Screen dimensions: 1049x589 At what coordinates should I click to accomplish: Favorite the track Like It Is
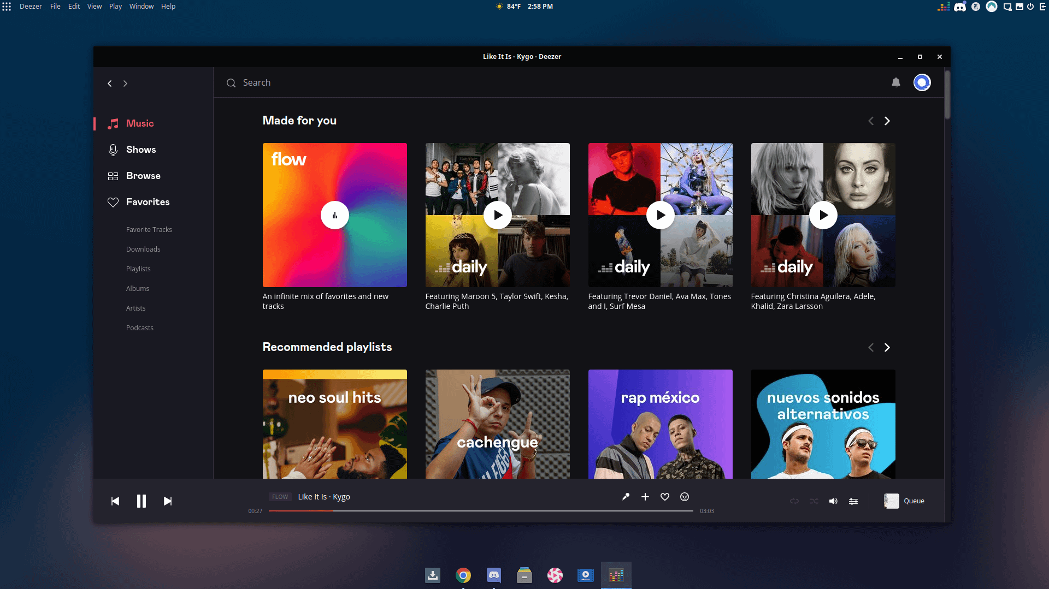click(665, 497)
